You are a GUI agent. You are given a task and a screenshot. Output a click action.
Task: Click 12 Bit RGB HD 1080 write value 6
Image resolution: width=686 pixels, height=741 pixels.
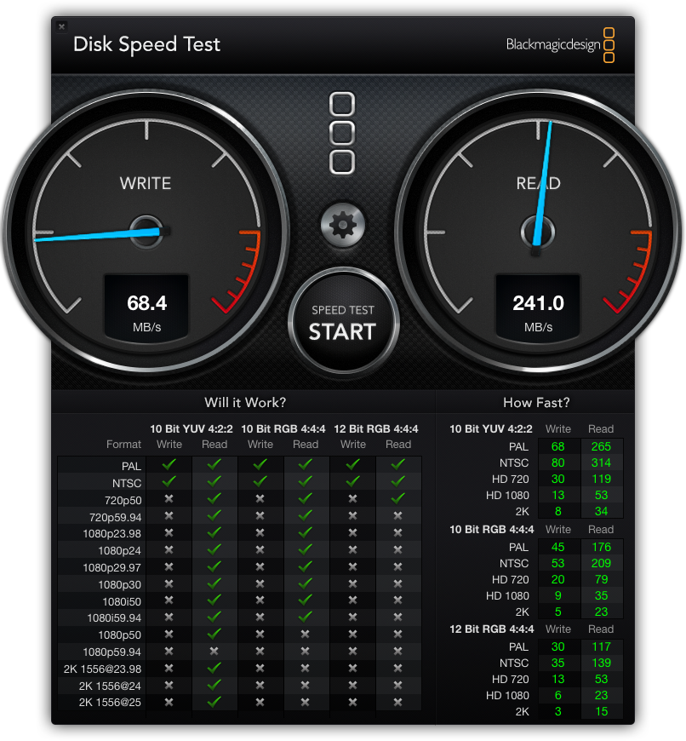coord(558,695)
